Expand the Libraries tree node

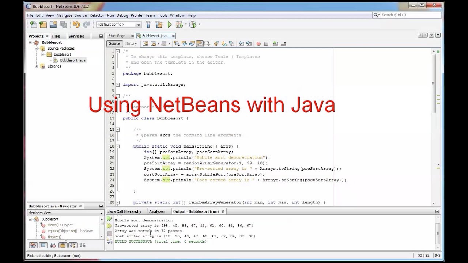point(37,66)
